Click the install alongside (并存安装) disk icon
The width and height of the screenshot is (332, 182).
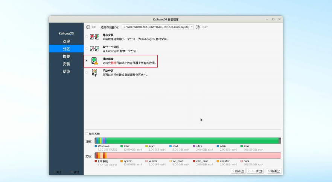(94, 37)
